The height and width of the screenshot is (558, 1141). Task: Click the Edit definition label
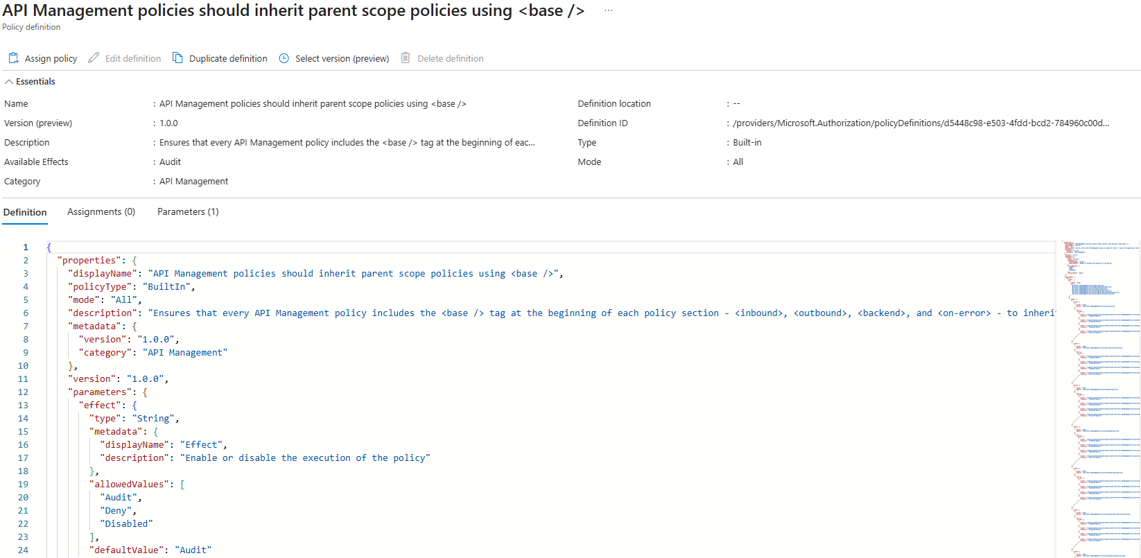coord(133,59)
